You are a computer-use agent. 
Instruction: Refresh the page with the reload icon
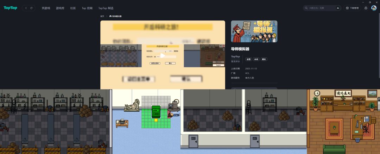click(x=31, y=8)
